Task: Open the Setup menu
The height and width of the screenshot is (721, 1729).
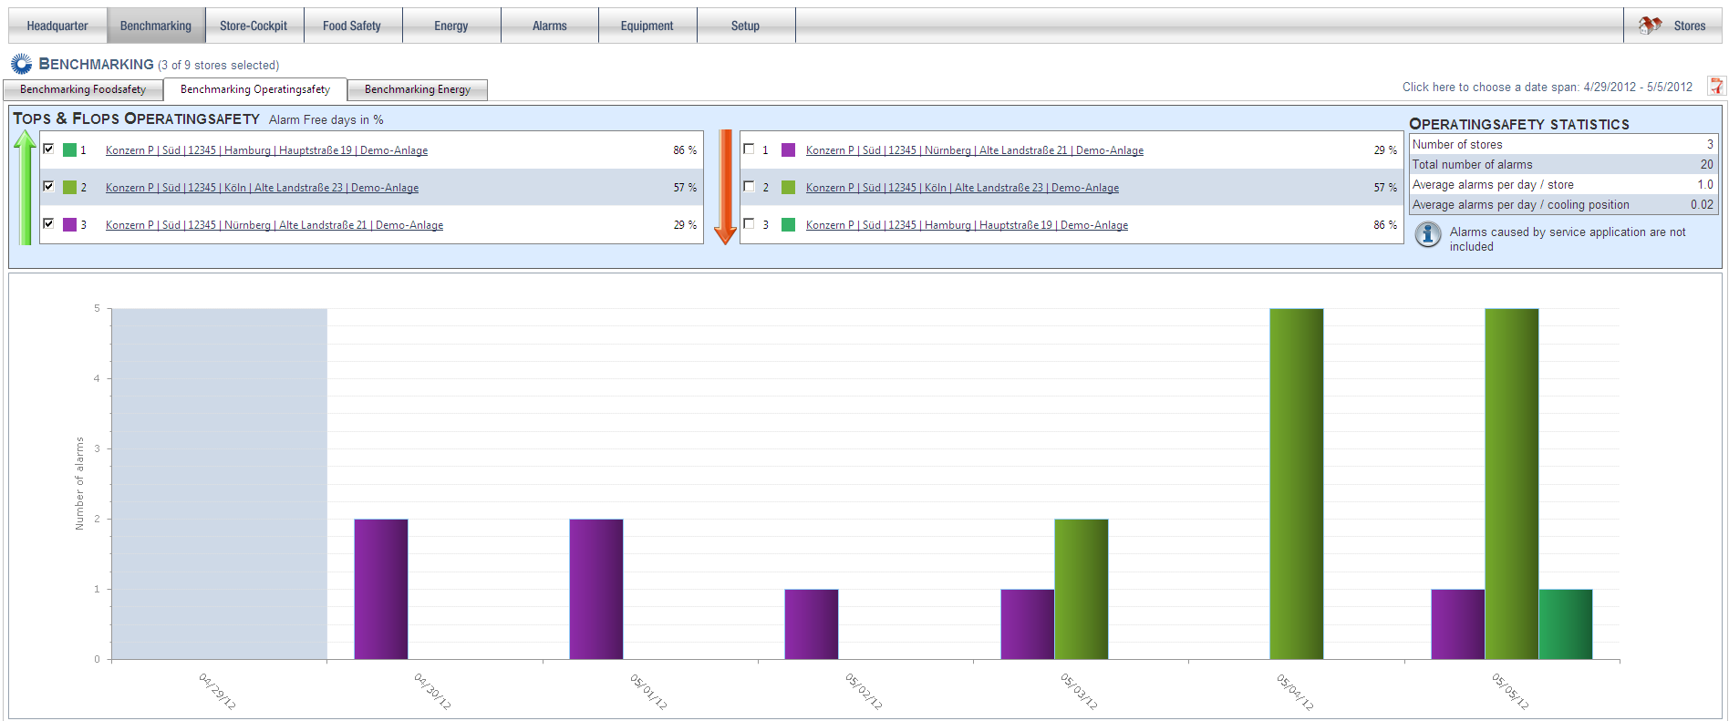Action: (x=746, y=26)
